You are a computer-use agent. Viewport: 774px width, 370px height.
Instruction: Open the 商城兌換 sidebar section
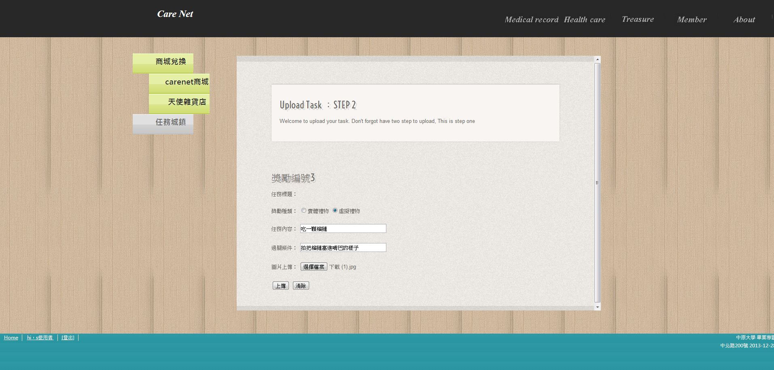click(x=163, y=62)
